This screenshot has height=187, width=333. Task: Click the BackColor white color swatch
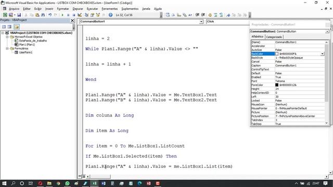277,54
